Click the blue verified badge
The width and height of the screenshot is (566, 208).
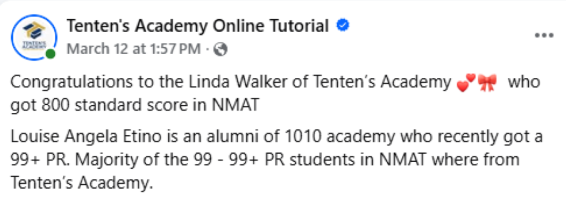[x=342, y=26]
